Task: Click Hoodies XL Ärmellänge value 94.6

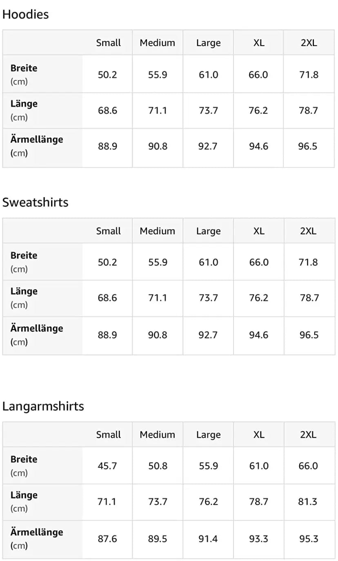Action: 258,146
